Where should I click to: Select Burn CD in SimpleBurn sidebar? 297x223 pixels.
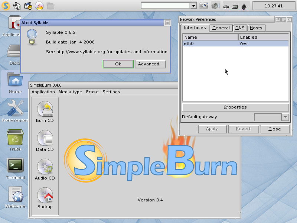click(45, 112)
